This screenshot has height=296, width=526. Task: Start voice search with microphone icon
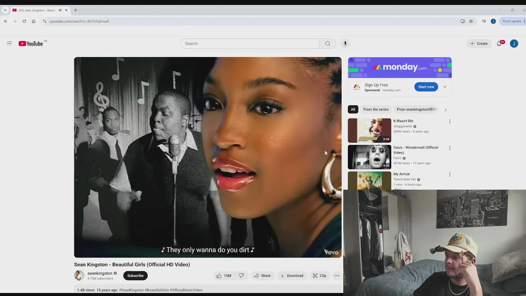pos(345,44)
